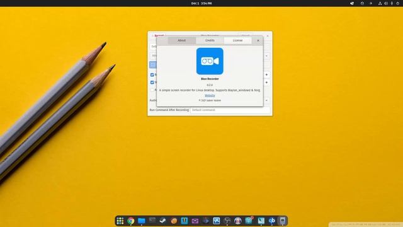This screenshot has height=227, width=403.
Task: Toggle the second checked checkbox in main window
Action: tap(152, 83)
